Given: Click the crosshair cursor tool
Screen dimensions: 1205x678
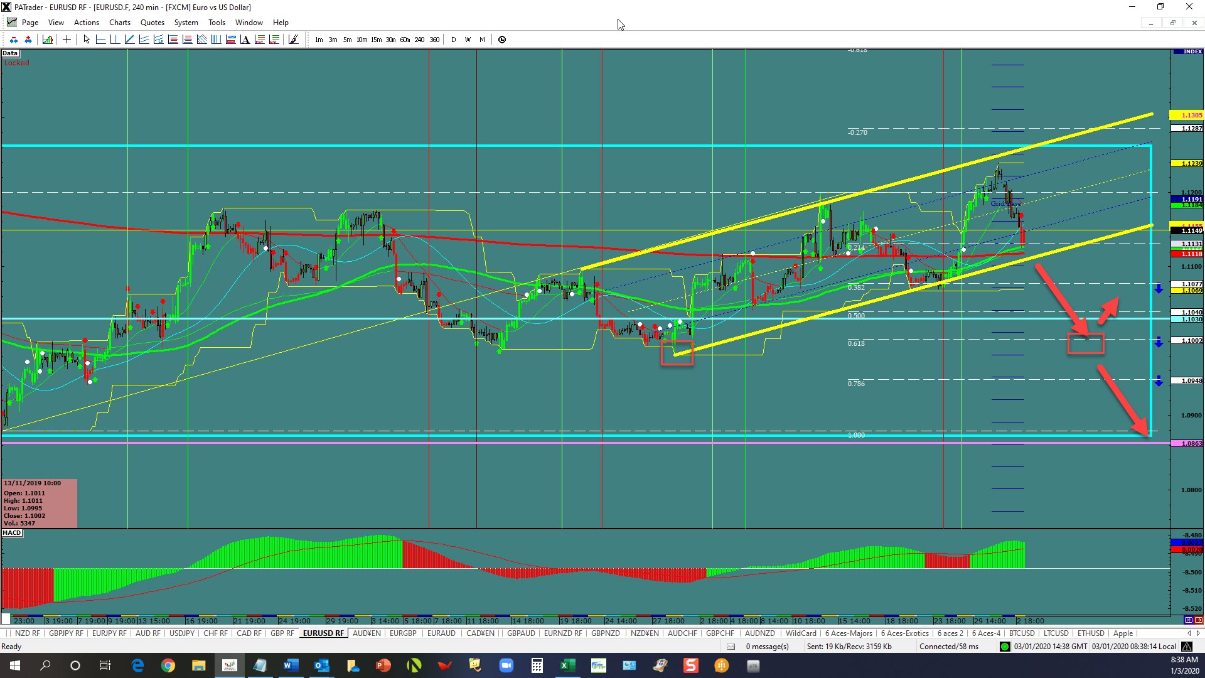Looking at the screenshot, I should coord(67,40).
